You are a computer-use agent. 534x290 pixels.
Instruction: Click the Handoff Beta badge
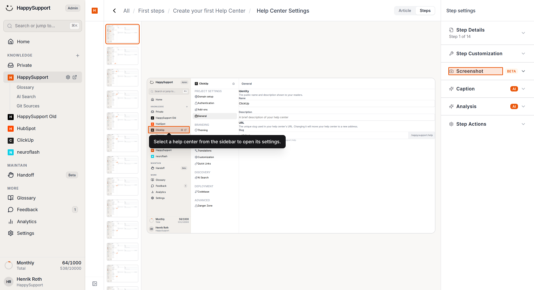tap(72, 175)
